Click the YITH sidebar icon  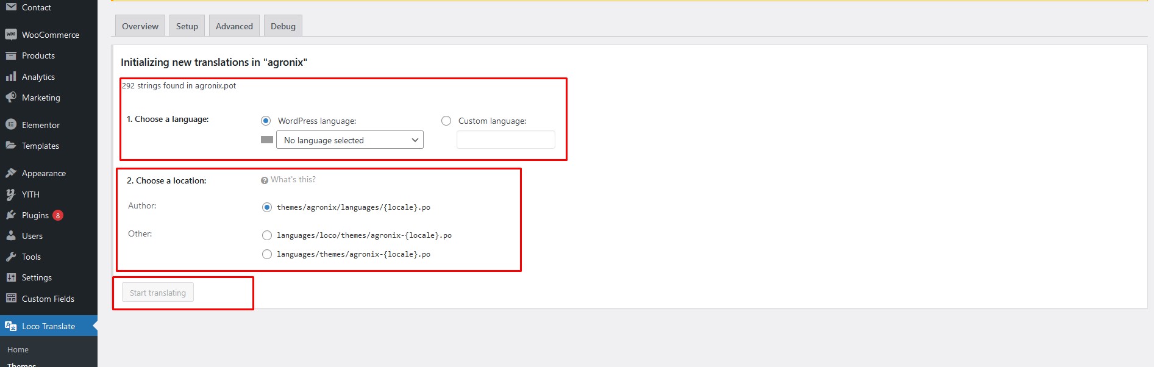[x=10, y=194]
